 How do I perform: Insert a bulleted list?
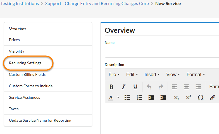(x=127, y=98)
